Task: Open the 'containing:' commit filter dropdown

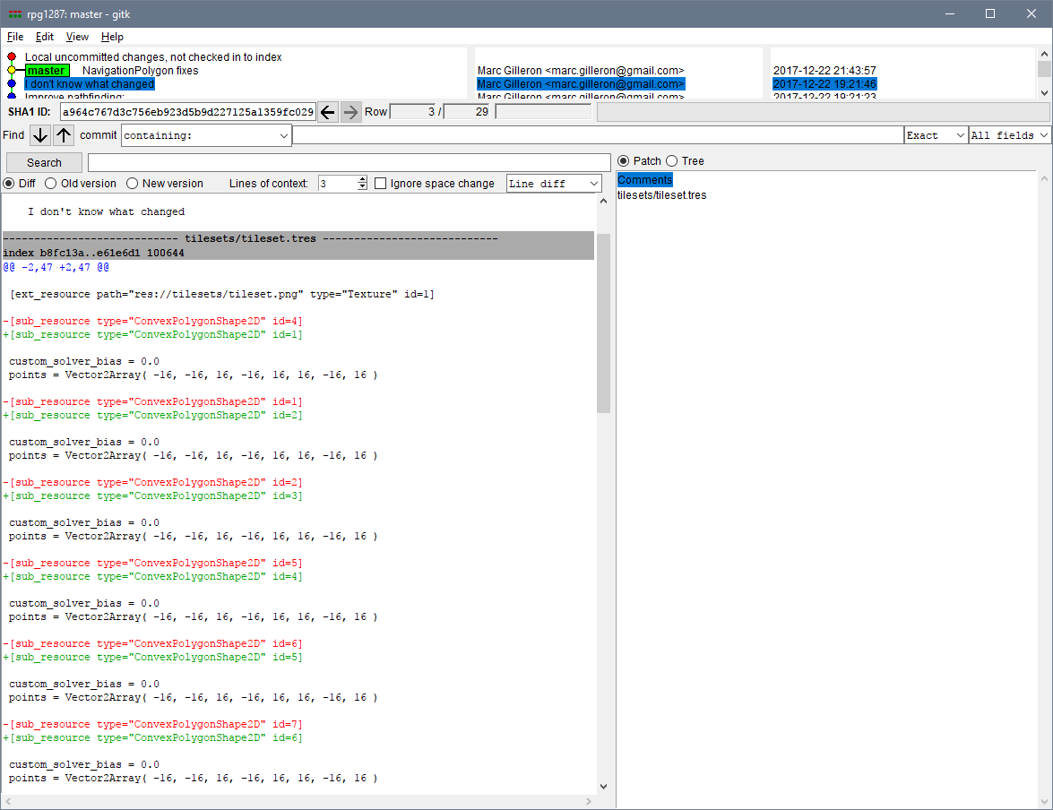Action: (x=283, y=134)
